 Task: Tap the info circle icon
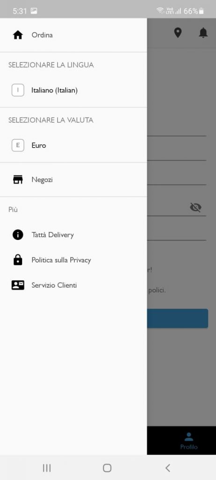18,235
